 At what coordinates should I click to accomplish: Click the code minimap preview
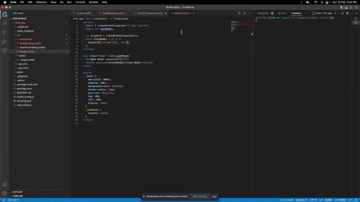(x=240, y=26)
